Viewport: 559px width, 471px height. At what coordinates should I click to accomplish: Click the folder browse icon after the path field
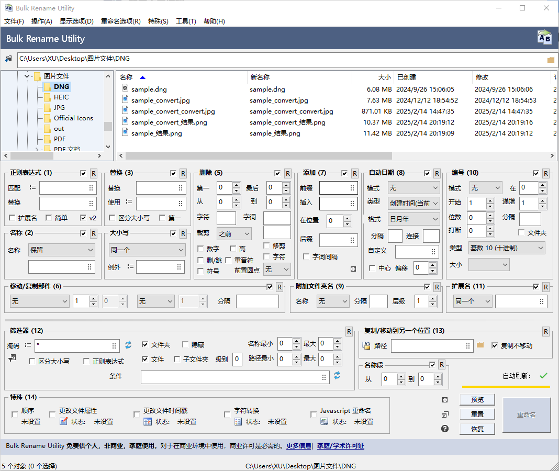[550, 59]
